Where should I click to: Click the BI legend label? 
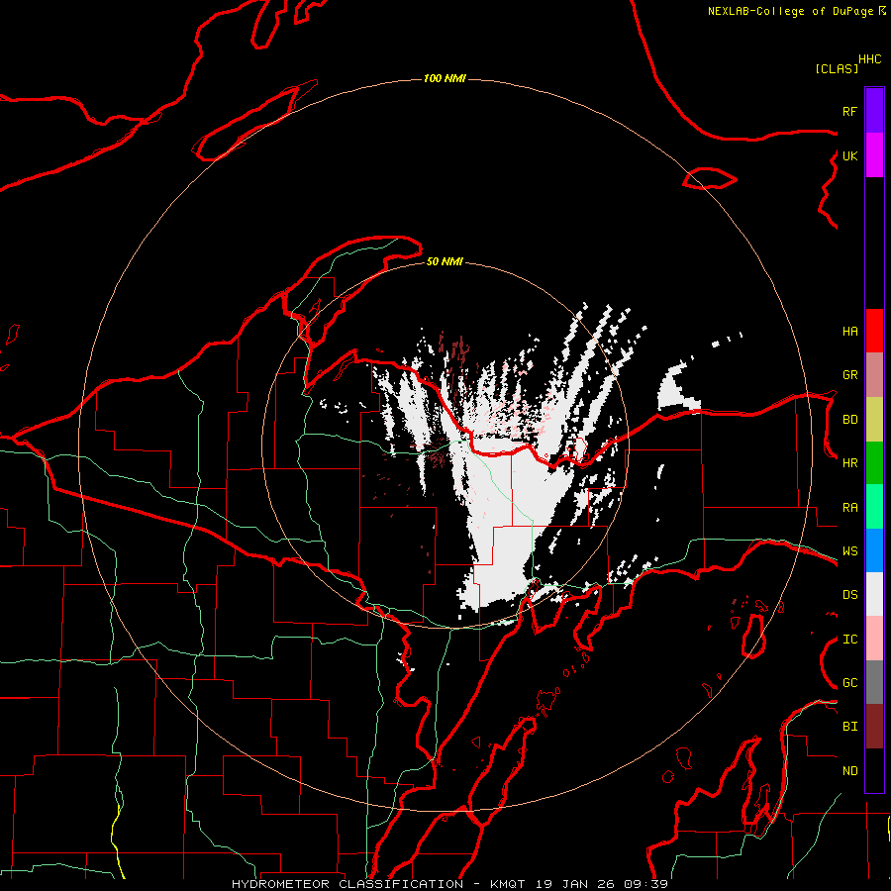849,727
